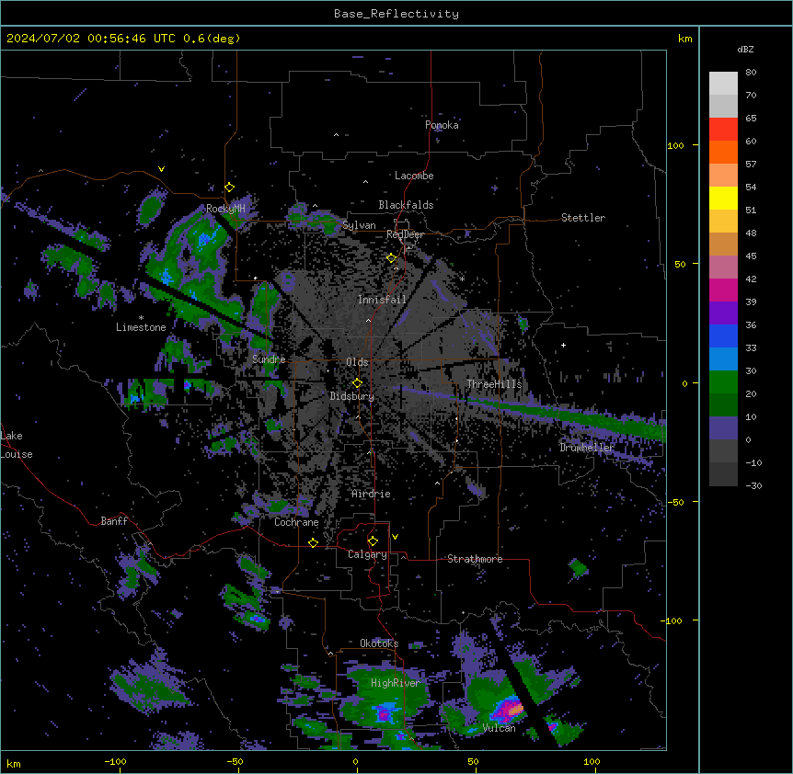Click the yellow diamond between Olds and Didsbury
Image resolution: width=793 pixels, height=774 pixels.
click(x=357, y=382)
